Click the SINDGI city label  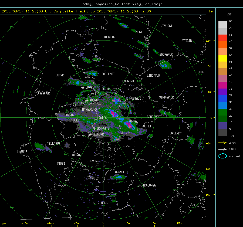137,32
